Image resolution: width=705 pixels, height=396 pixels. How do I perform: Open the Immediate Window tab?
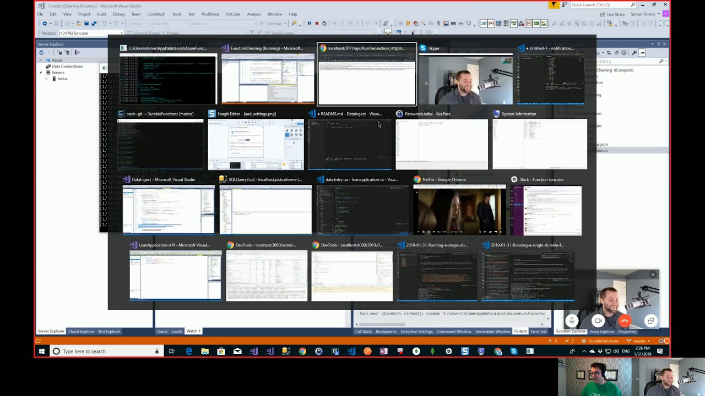tap(492, 331)
